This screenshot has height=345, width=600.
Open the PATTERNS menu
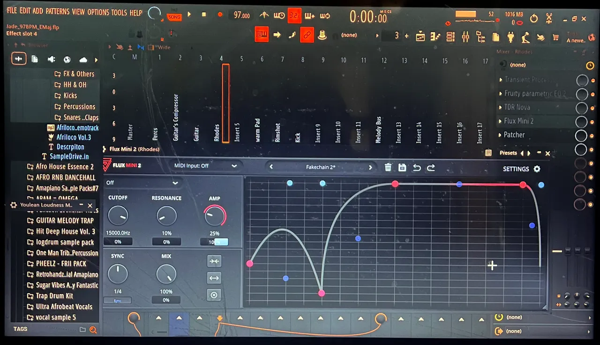(x=57, y=12)
